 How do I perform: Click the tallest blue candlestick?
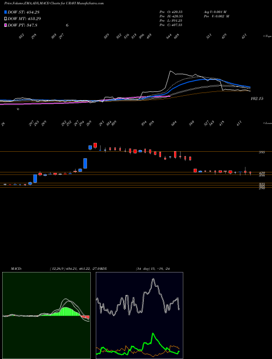coord(85,163)
